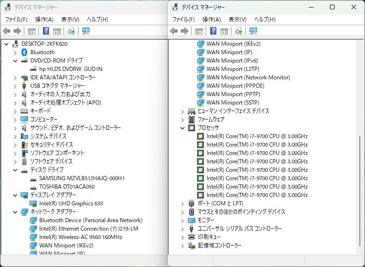Collapse the ディスク ドライブ category
Screen dimensions: 365x267
click(x=15, y=170)
